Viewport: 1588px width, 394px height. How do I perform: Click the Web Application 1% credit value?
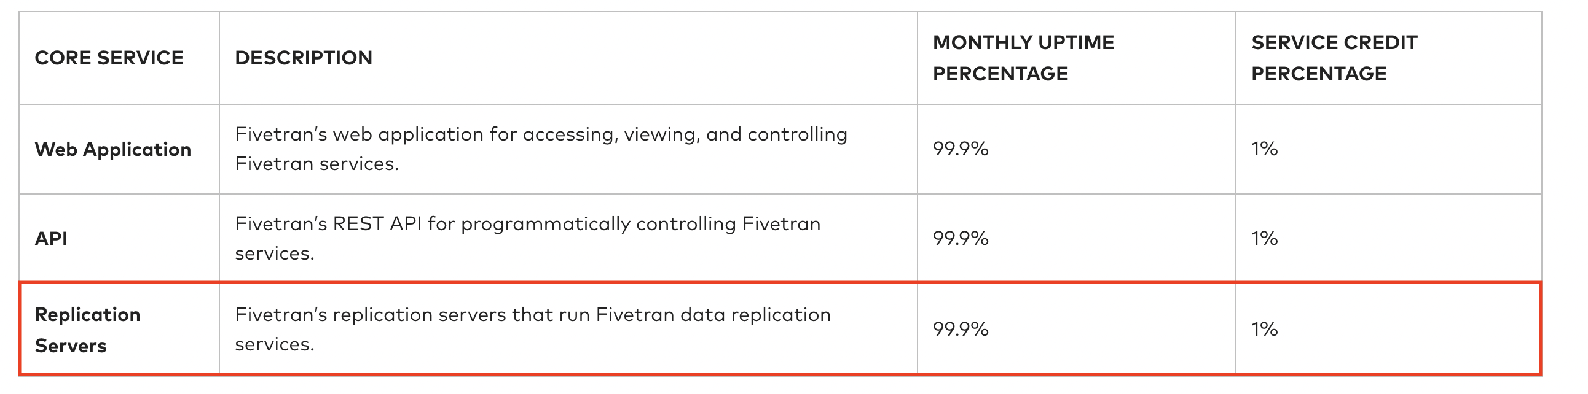1264,149
